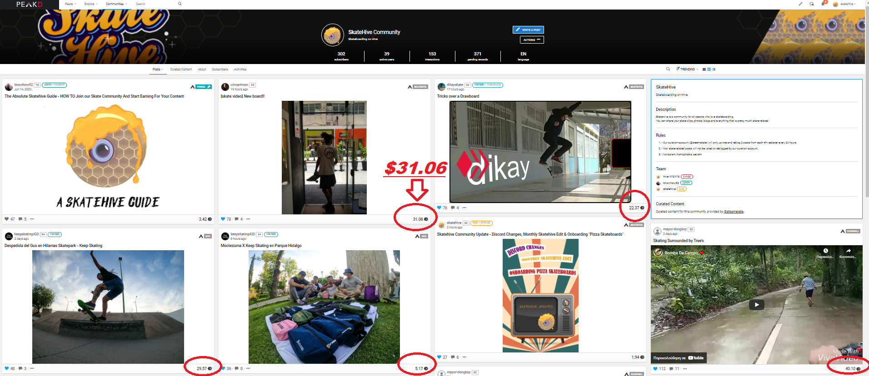Expand the Explore menu
Image resolution: width=869 pixels, height=376 pixels.
pos(91,4)
